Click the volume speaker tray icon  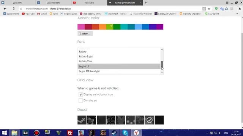pyautogui.click(x=220, y=133)
